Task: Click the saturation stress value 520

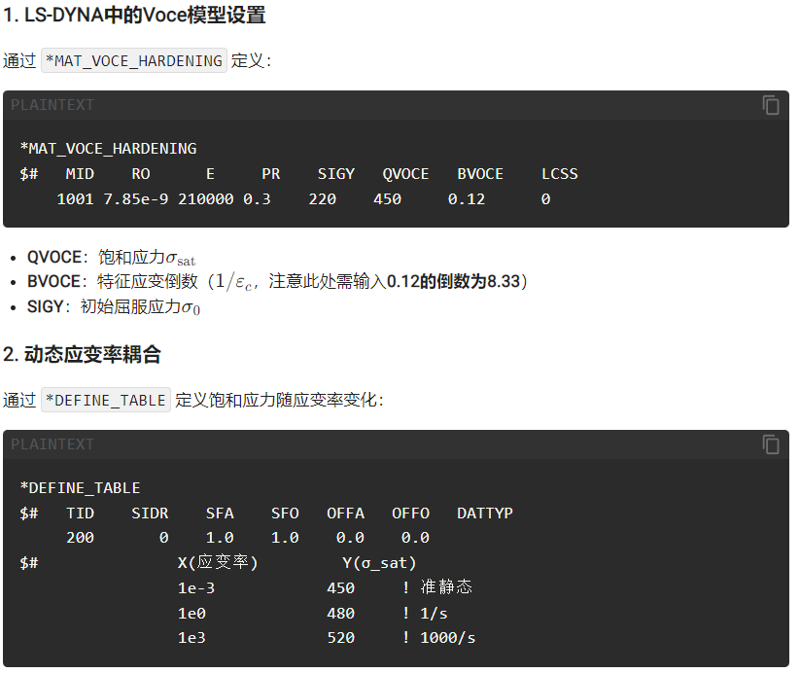Action: tap(341, 638)
